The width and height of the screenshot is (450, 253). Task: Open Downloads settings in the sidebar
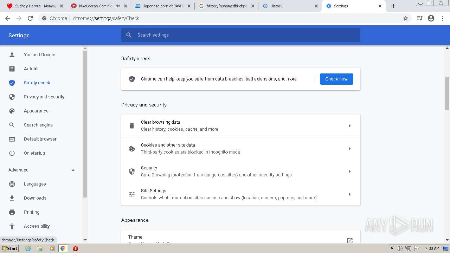pos(35,198)
